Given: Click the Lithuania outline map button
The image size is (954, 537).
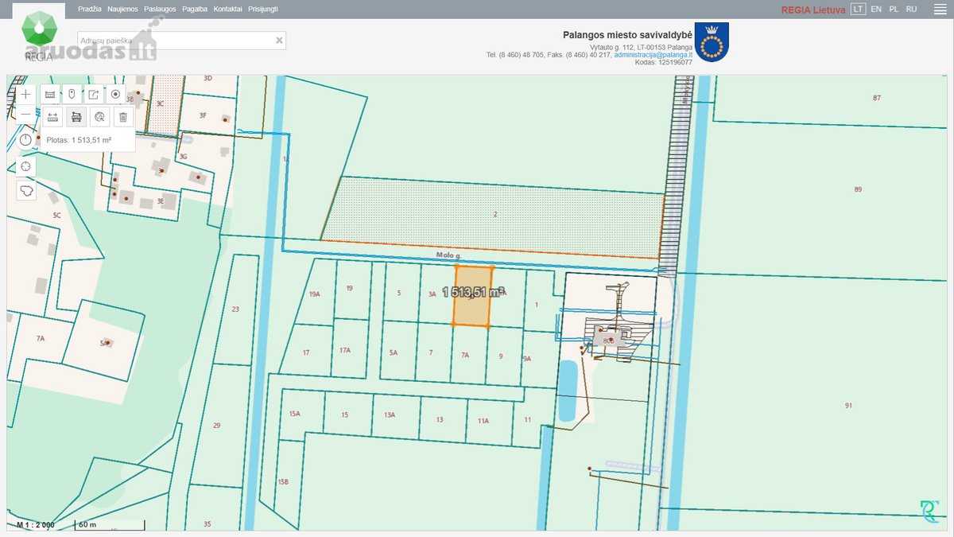Looking at the screenshot, I should (26, 191).
